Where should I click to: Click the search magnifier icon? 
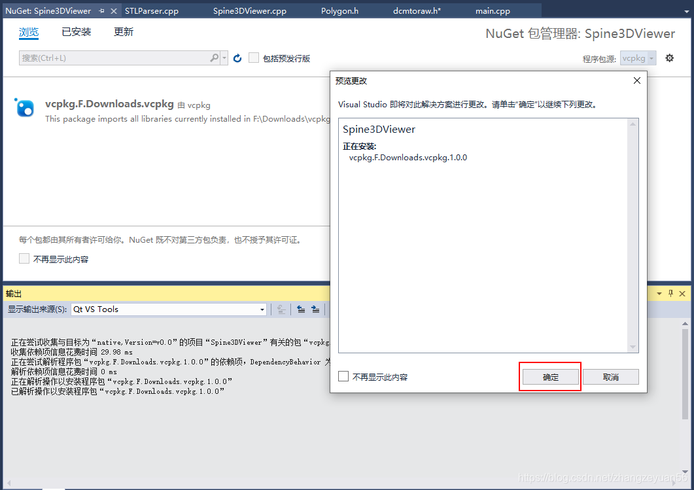coord(214,58)
